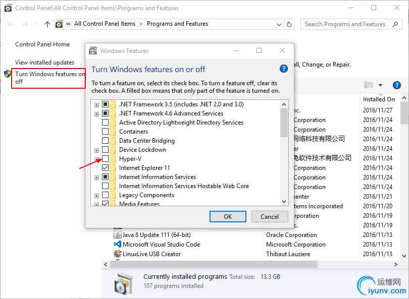Click OK in Windows Features dialog
This screenshot has width=409, height=299.
228,216
